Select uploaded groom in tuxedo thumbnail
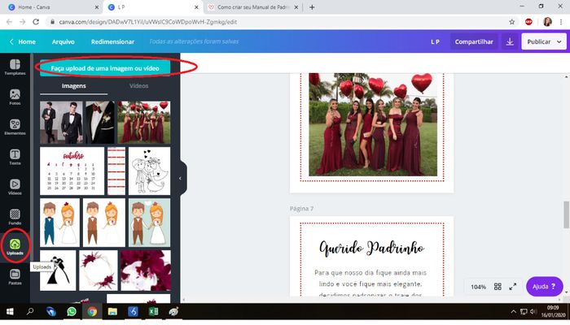This screenshot has width=570, height=325. pos(61,122)
